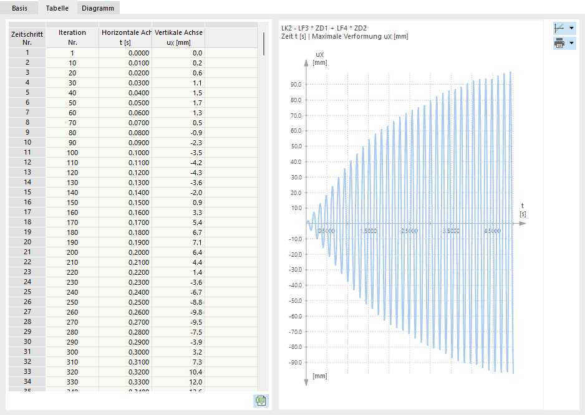Click the Vertikale Achse uX header

[178, 37]
